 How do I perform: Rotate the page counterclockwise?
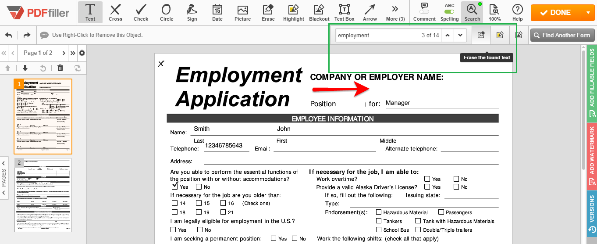[x=43, y=68]
